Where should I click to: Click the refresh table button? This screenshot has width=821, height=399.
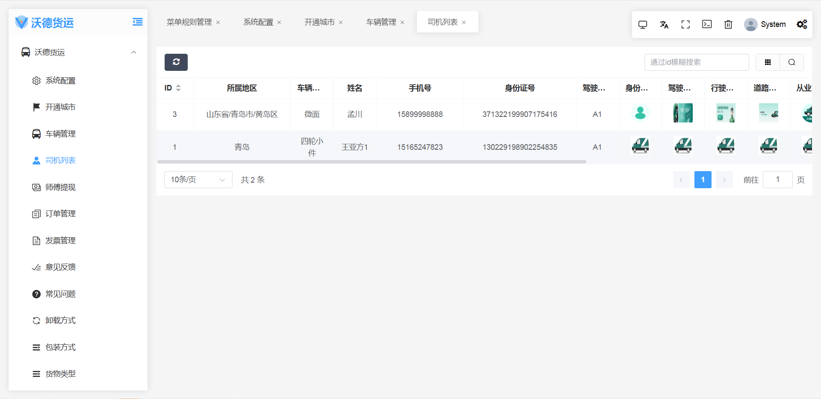[x=176, y=62]
